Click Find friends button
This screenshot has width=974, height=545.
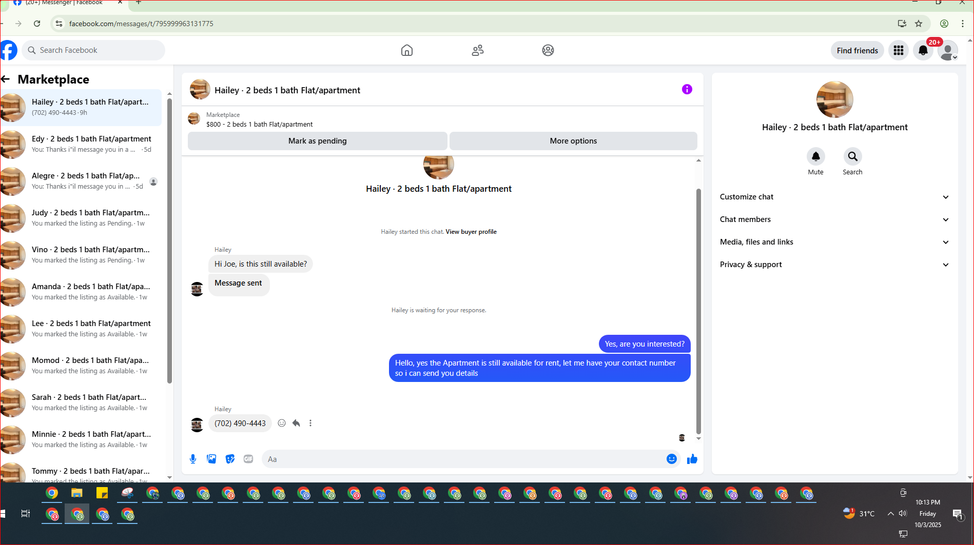[857, 50]
